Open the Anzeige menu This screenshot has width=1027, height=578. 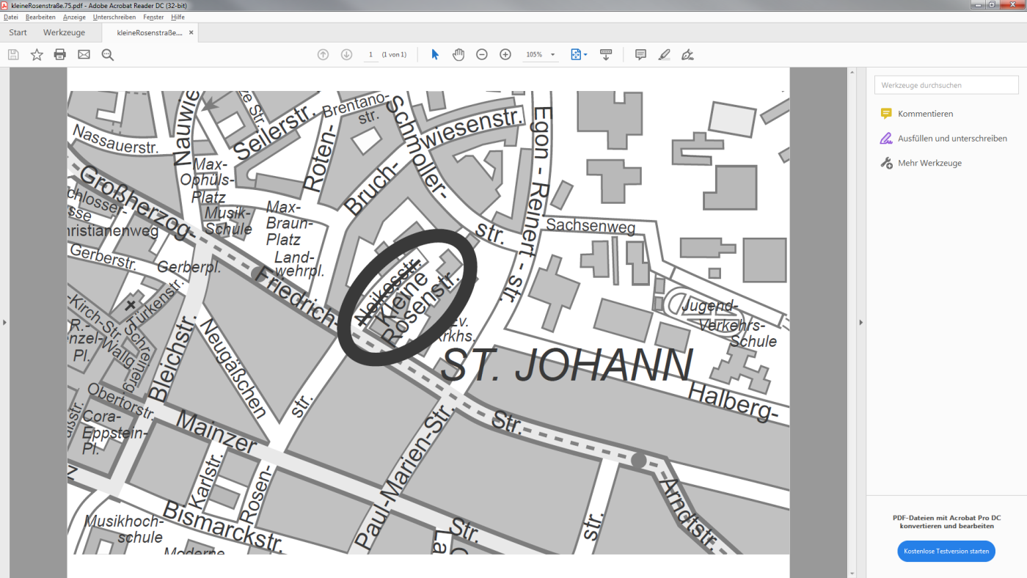click(74, 17)
